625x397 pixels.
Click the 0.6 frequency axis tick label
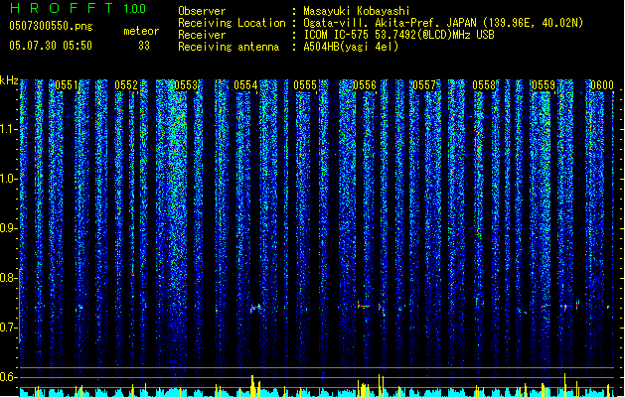tap(8, 377)
